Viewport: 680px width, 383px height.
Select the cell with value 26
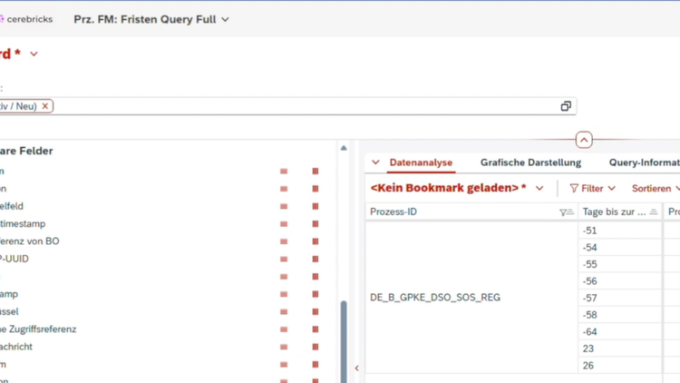click(x=620, y=366)
